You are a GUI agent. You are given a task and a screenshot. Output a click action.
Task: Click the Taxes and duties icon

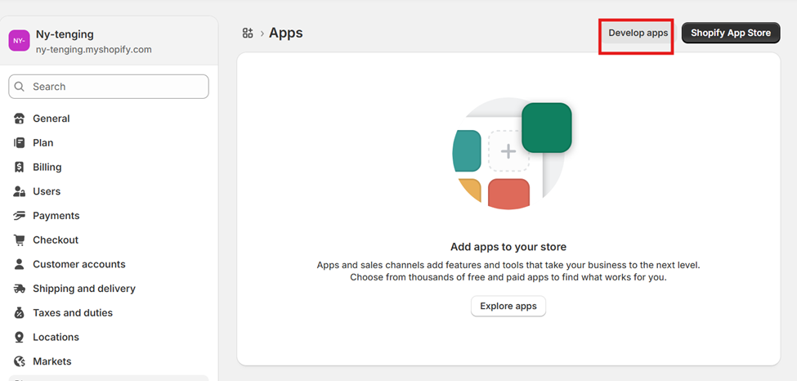20,313
